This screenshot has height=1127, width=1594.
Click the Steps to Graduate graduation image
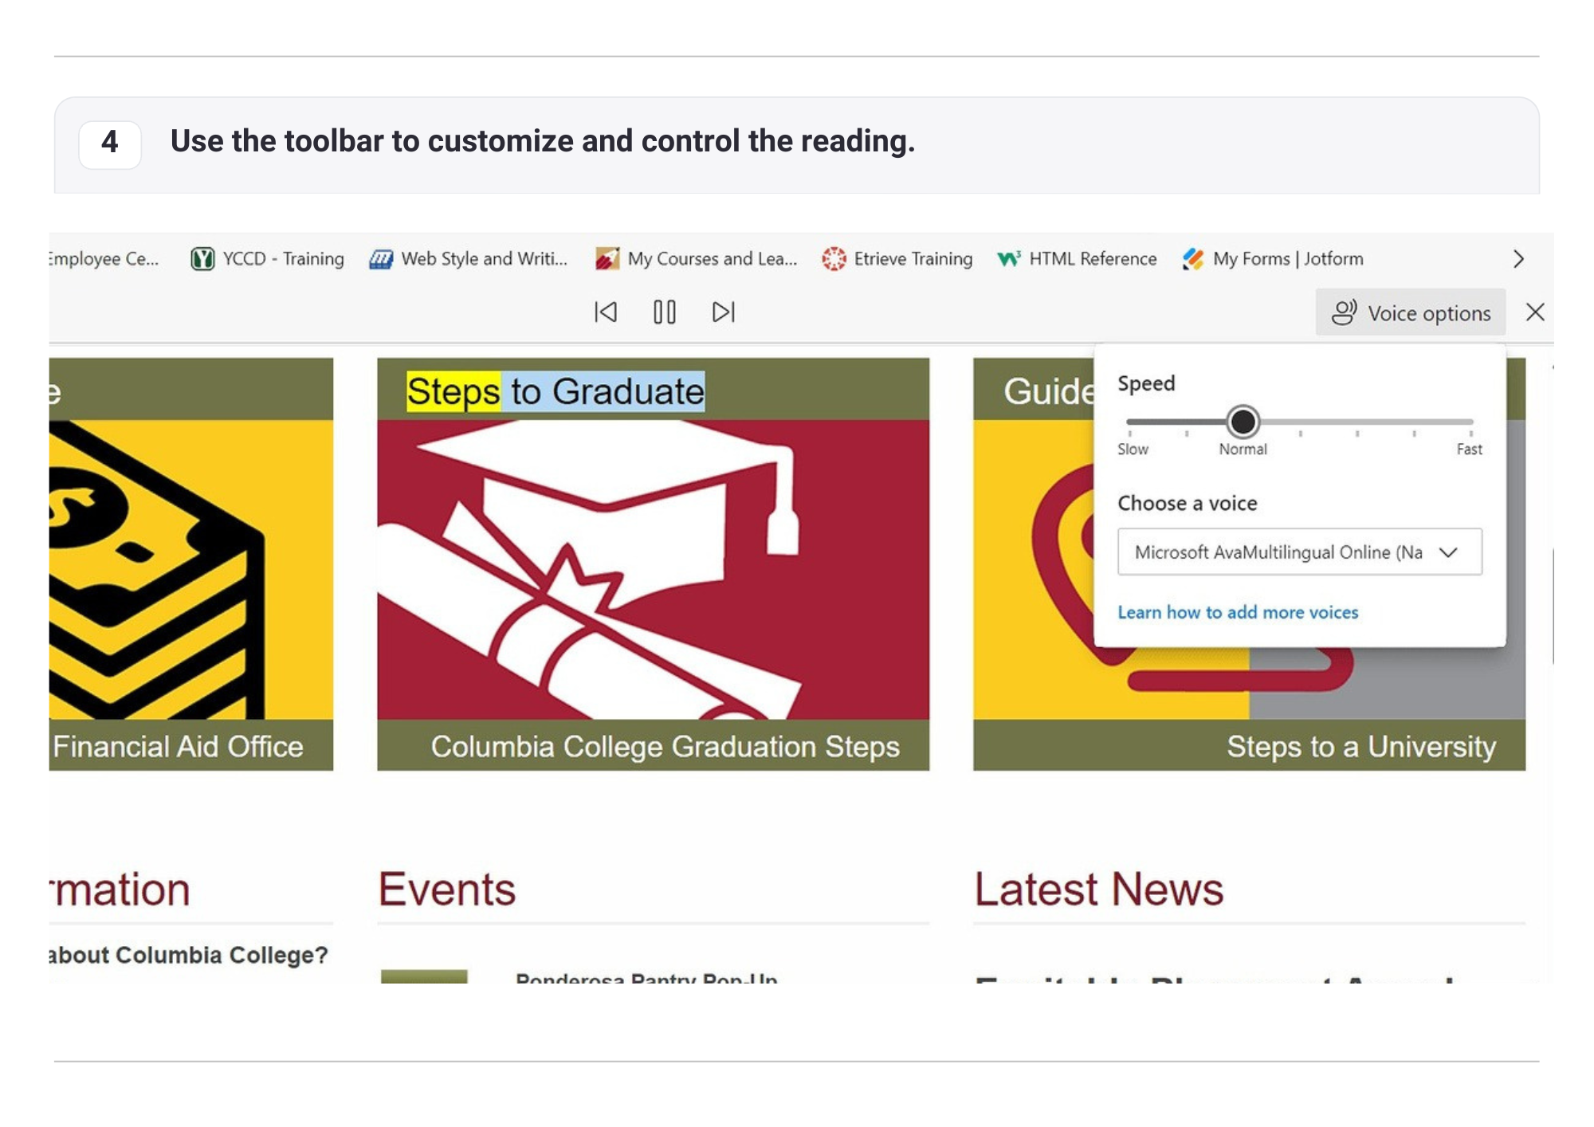coord(653,569)
